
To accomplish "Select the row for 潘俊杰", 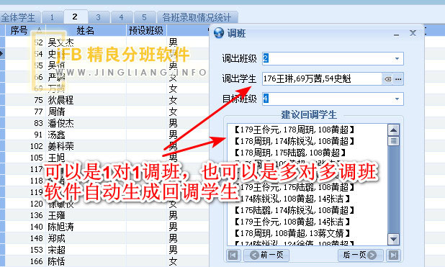I will pyautogui.click(x=107, y=123).
